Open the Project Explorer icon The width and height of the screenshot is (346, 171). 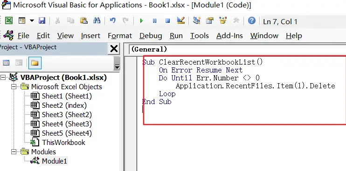click(196, 21)
